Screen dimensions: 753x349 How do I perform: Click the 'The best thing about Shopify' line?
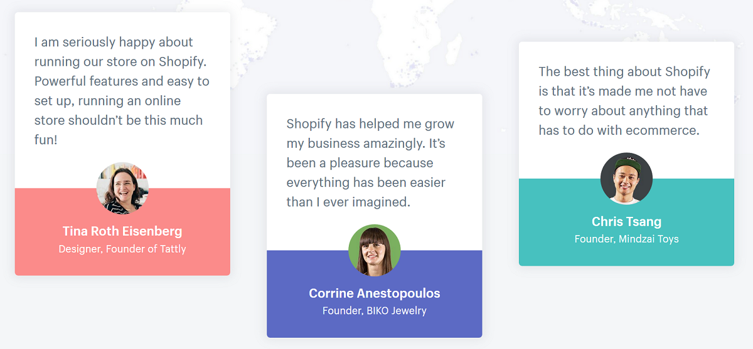coord(624,71)
